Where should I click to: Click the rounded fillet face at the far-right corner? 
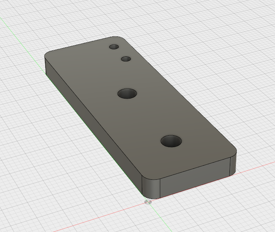tap(233, 163)
